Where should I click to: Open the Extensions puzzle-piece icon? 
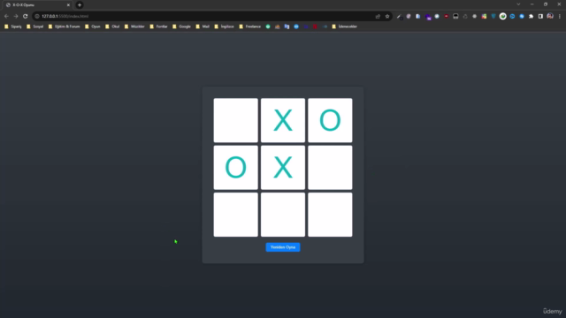pyautogui.click(x=531, y=16)
